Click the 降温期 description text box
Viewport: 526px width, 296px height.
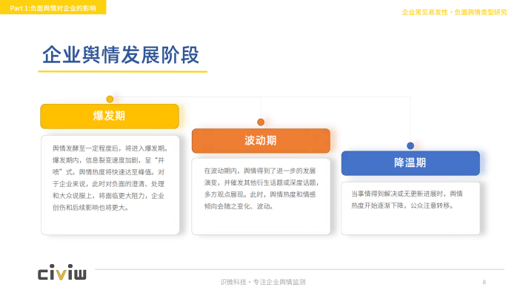(410, 208)
